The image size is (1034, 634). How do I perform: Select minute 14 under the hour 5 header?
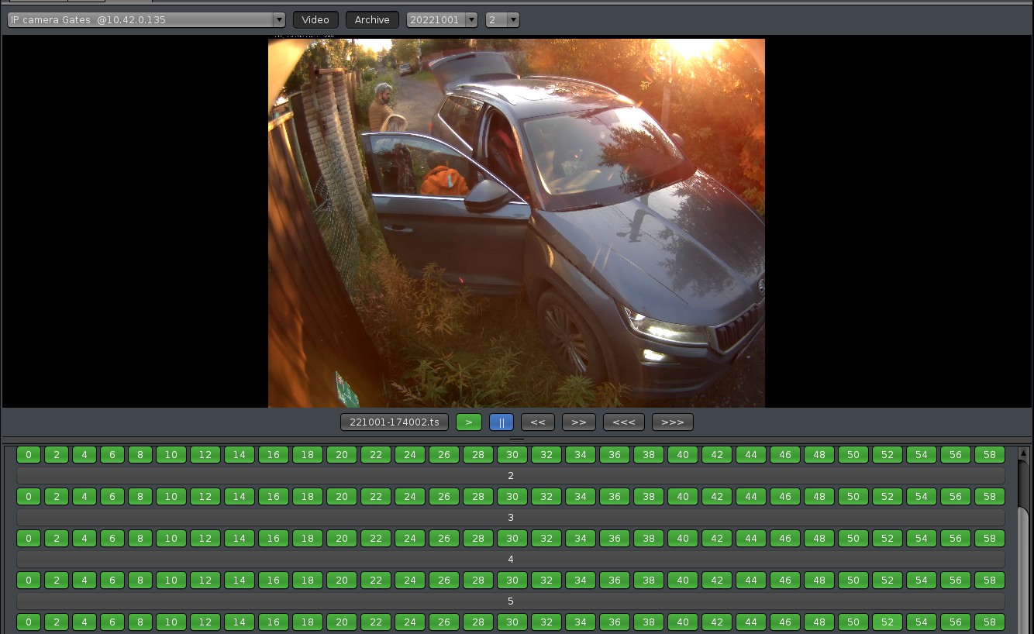tap(240, 622)
